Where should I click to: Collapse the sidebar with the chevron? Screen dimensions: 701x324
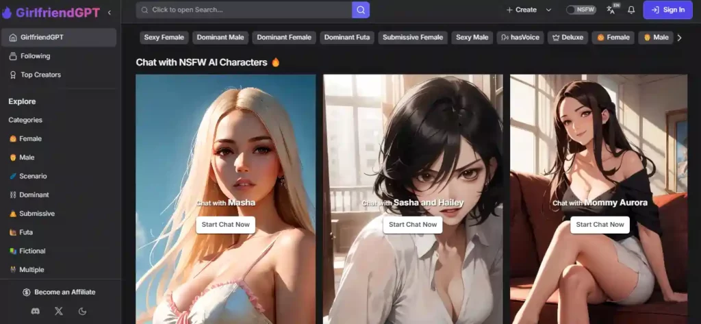coord(110,12)
